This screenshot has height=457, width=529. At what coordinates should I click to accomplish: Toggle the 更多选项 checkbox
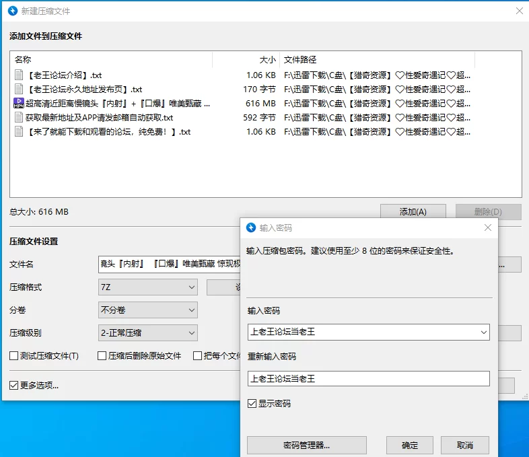tap(14, 385)
